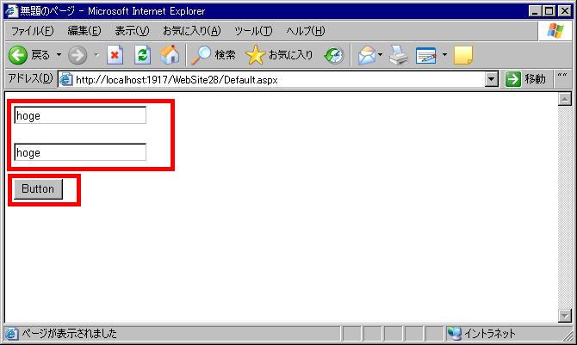Open the 表示(V) menu
Screen dimensions: 577x345
click(x=132, y=31)
